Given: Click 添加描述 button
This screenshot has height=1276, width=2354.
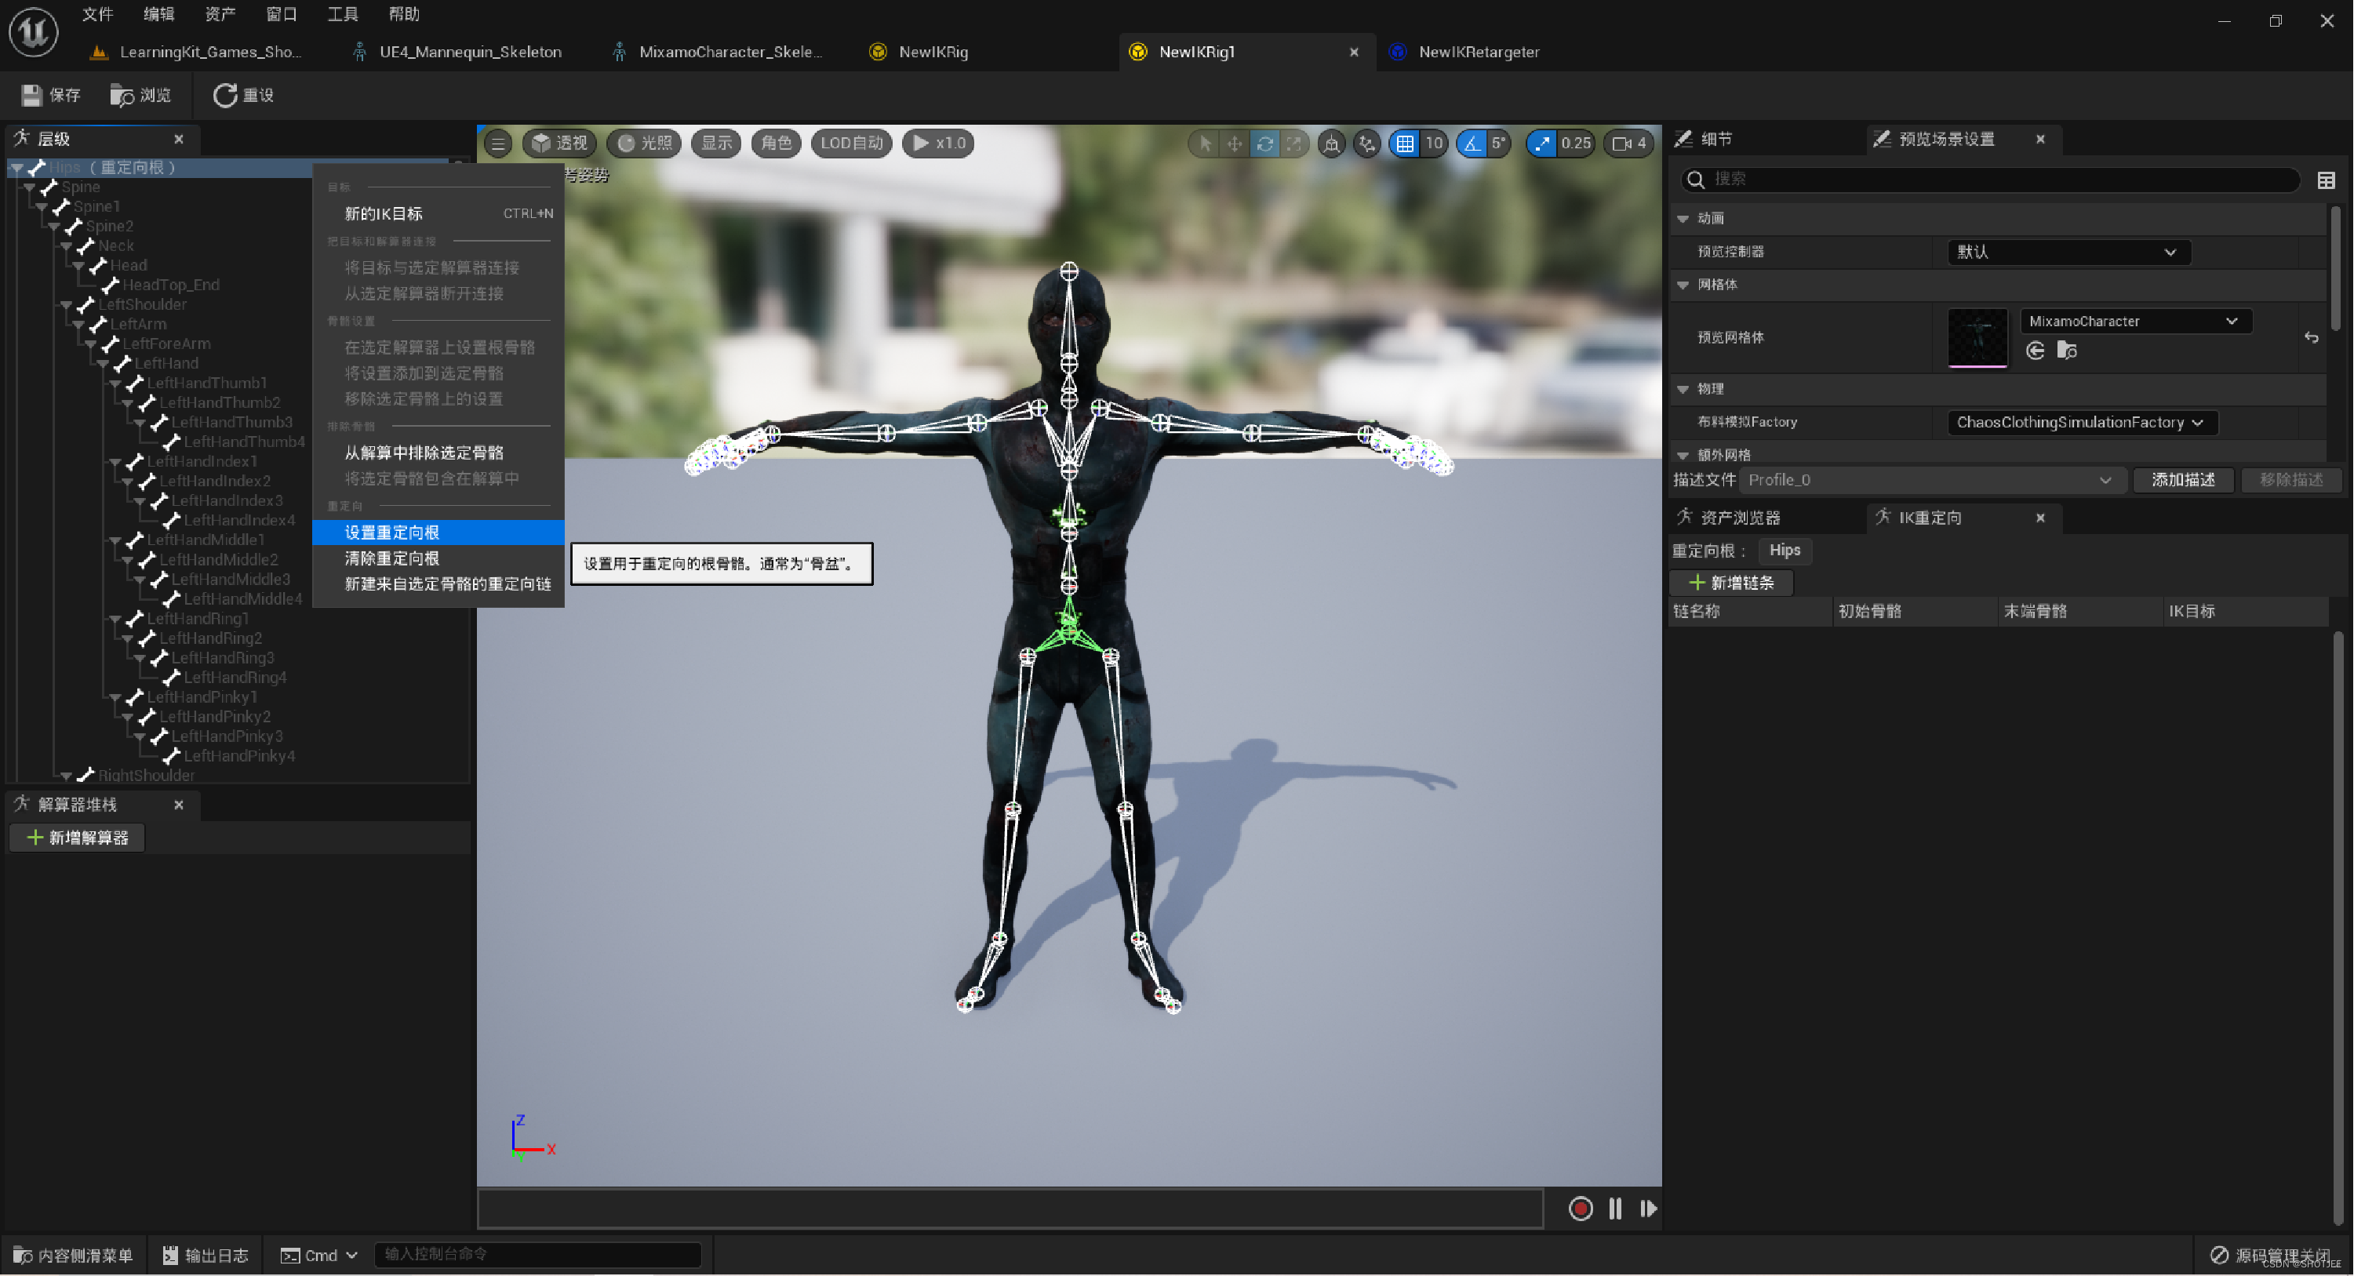Looking at the screenshot, I should click(2182, 479).
